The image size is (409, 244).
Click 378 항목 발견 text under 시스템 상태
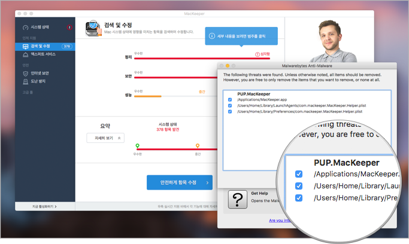168,130
